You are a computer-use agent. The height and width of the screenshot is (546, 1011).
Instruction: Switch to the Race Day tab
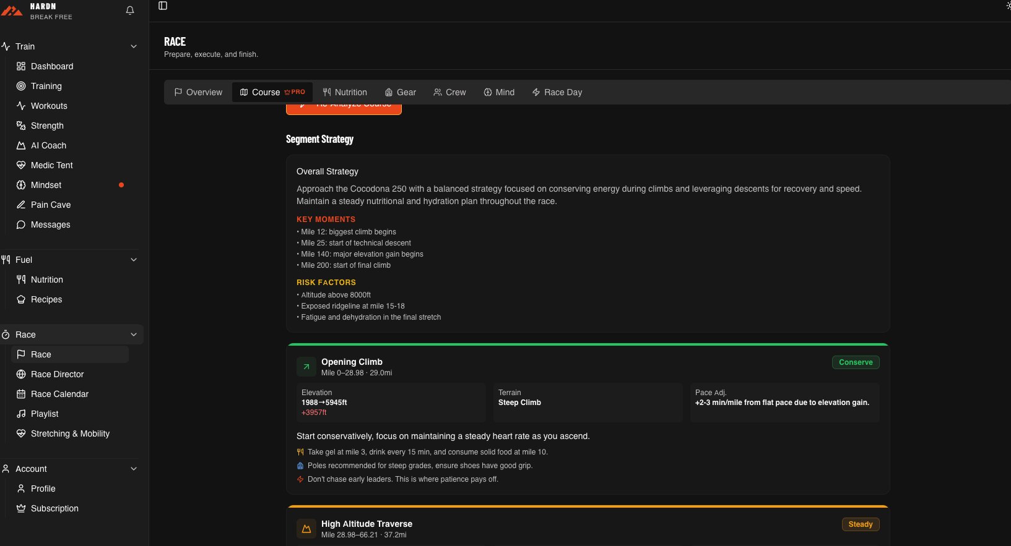coord(557,92)
